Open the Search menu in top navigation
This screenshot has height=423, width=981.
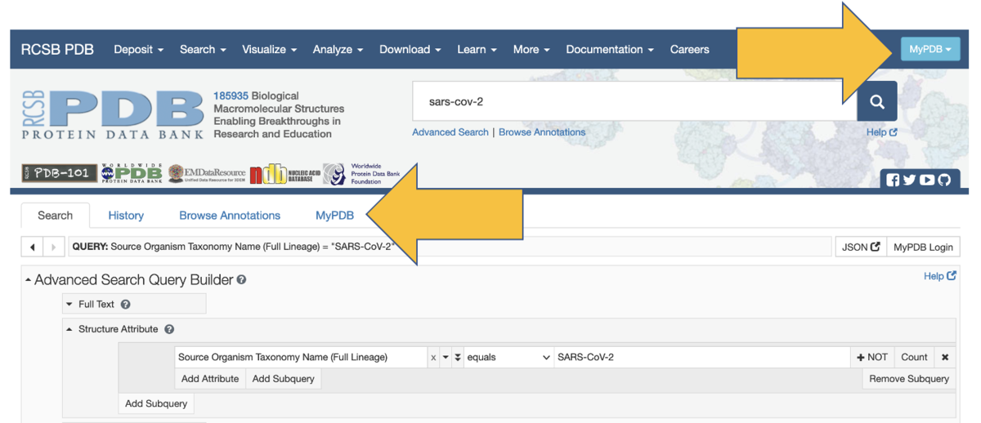pos(203,49)
